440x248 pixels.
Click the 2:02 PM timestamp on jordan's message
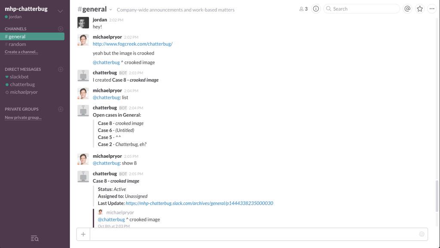click(116, 20)
